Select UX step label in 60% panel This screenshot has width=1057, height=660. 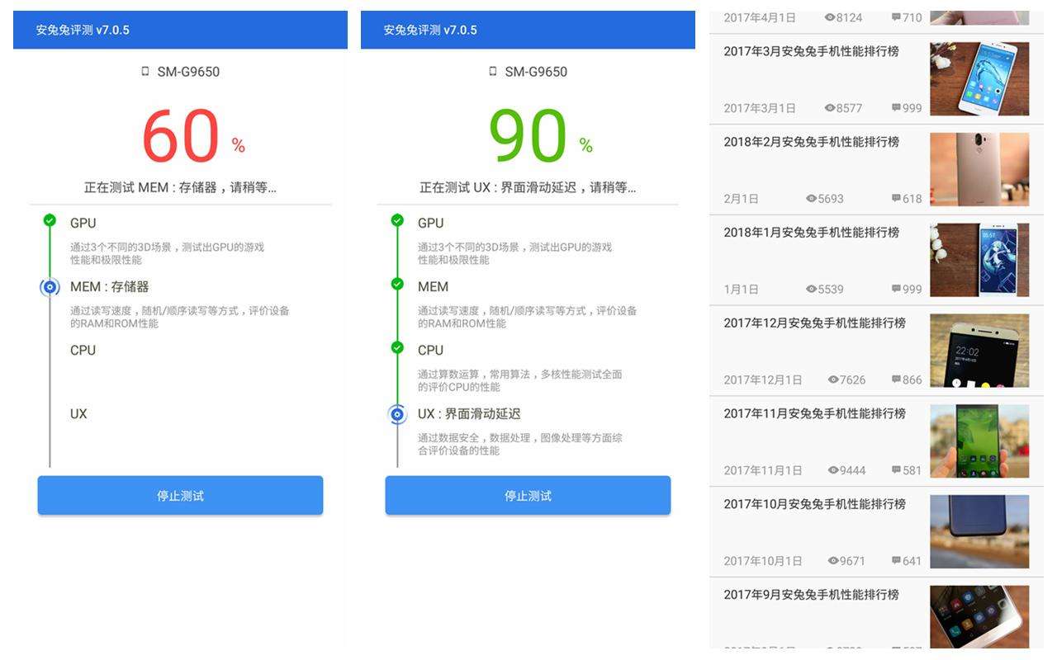click(x=78, y=414)
